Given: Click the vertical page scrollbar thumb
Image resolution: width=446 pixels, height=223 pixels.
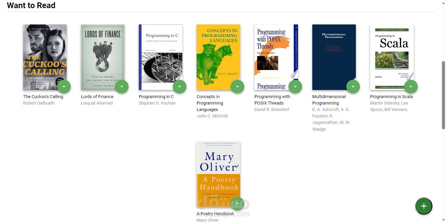Looking at the screenshot, I should pyautogui.click(x=443, y=95).
